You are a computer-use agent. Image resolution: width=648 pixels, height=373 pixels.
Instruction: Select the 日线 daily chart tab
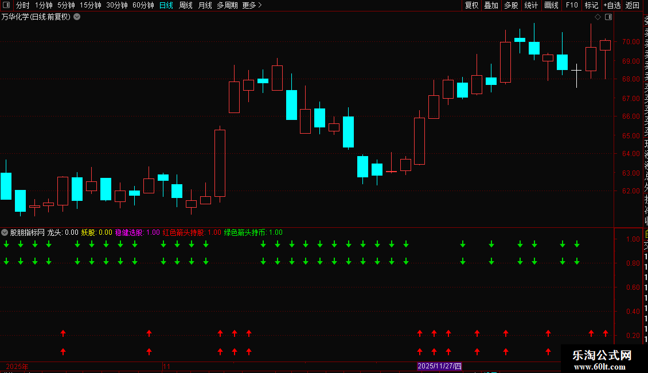click(x=166, y=5)
